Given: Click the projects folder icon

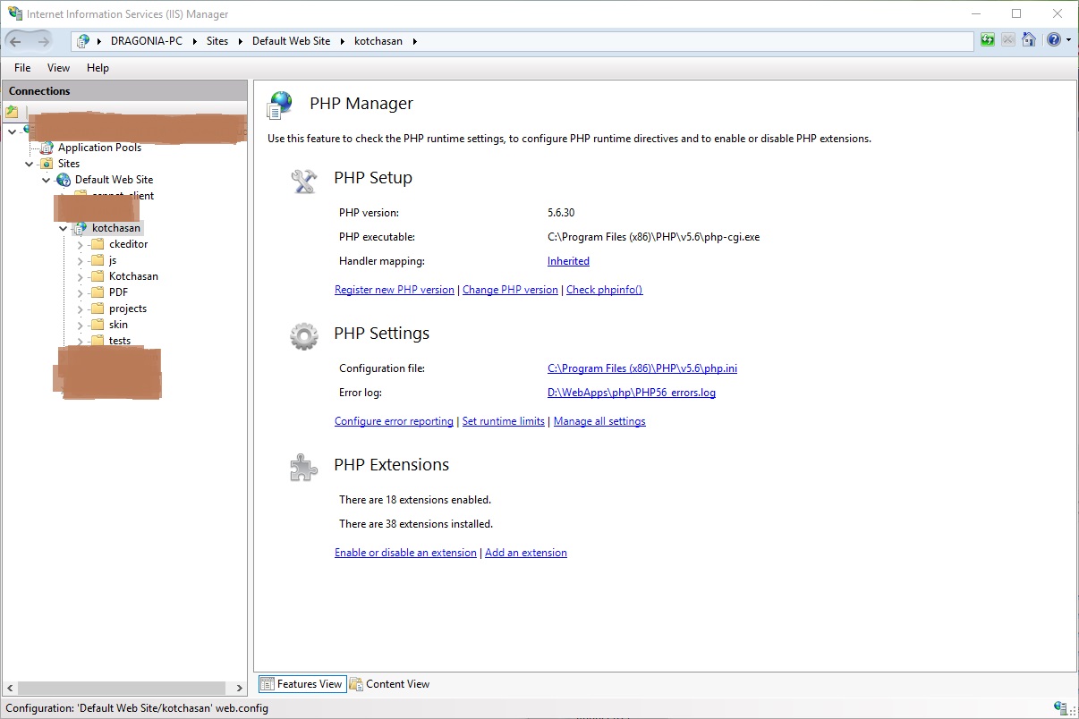Looking at the screenshot, I should coord(98,309).
